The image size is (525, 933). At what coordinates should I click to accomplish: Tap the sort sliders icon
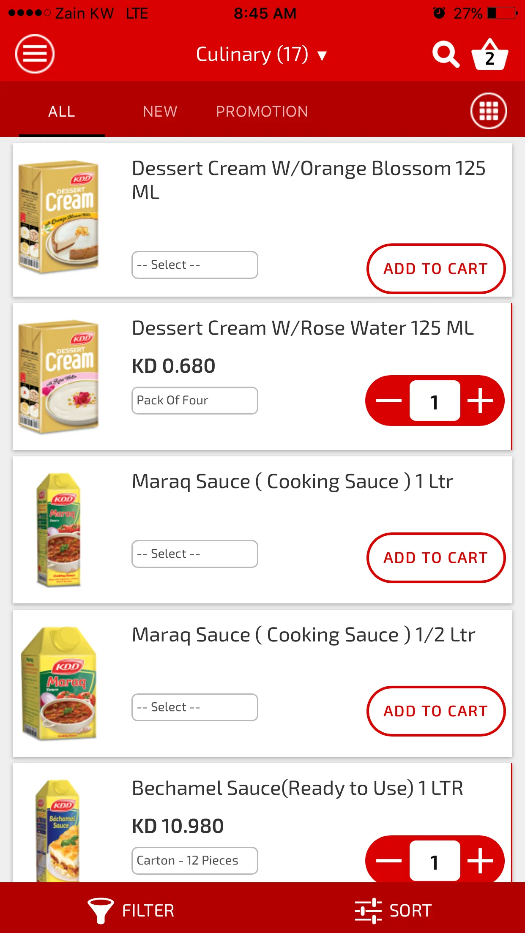(x=368, y=911)
